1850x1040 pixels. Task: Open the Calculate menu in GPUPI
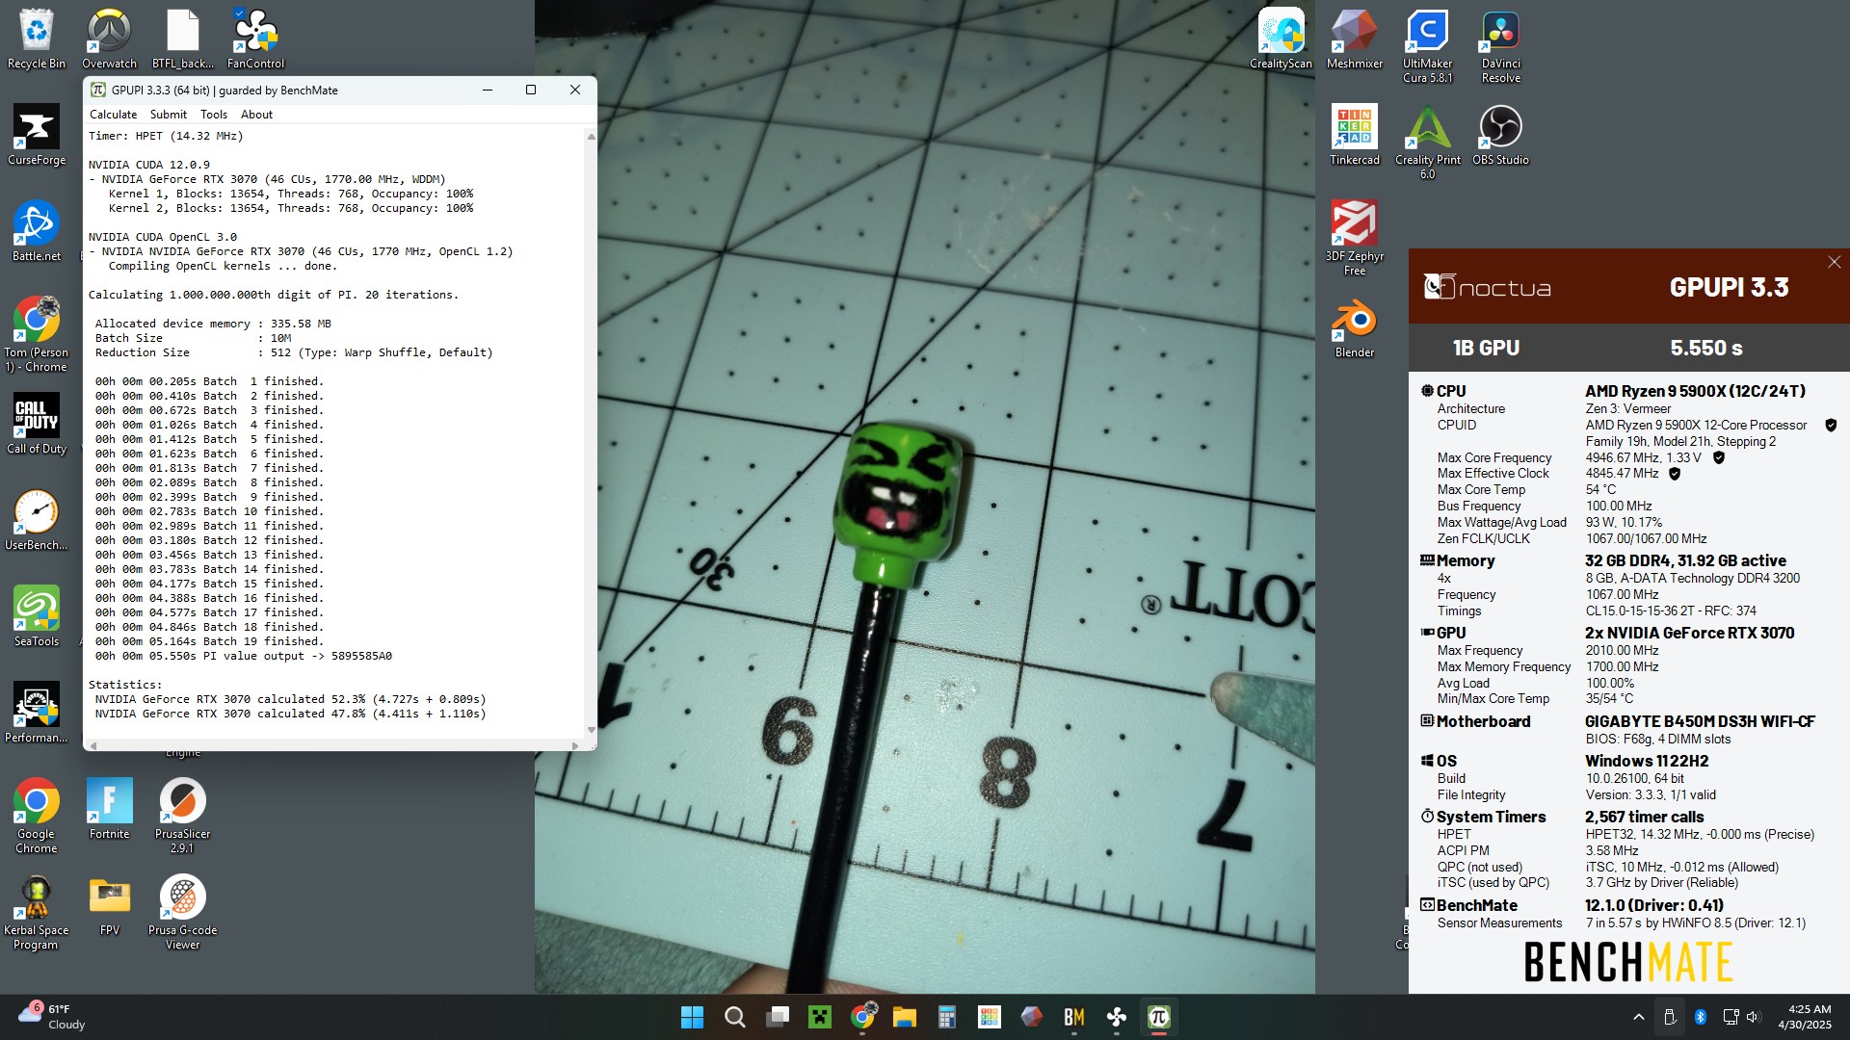[x=113, y=114]
